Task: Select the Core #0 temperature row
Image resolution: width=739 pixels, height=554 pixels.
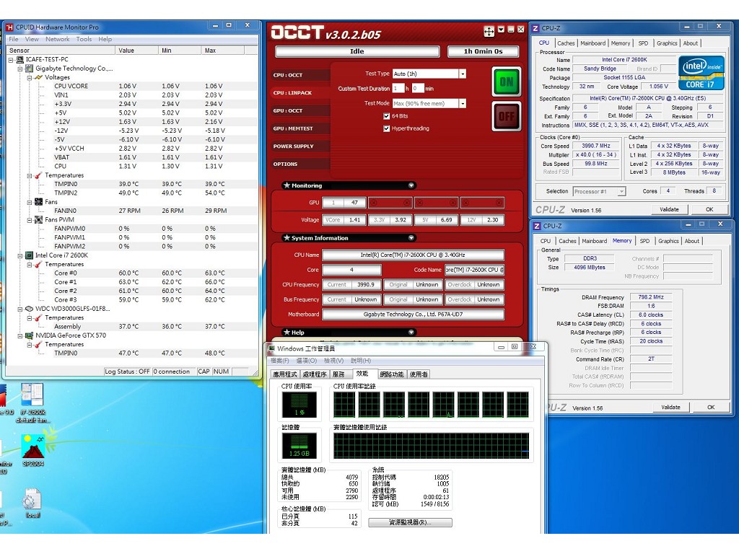Action: pos(132,273)
